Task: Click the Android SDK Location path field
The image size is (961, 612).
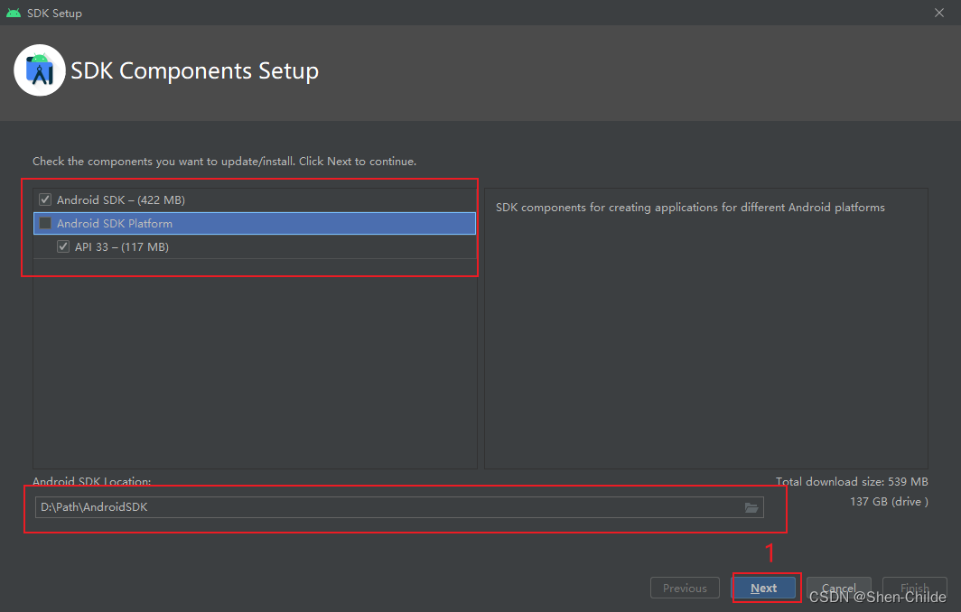Action: (399, 507)
